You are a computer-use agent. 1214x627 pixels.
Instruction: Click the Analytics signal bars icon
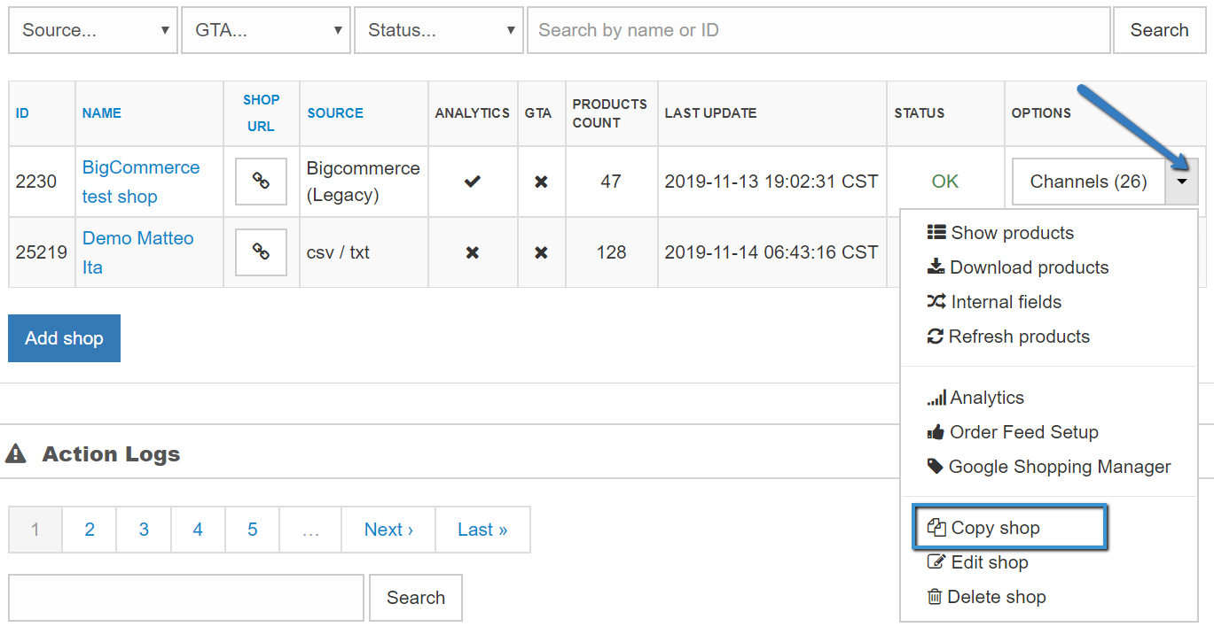tap(936, 399)
